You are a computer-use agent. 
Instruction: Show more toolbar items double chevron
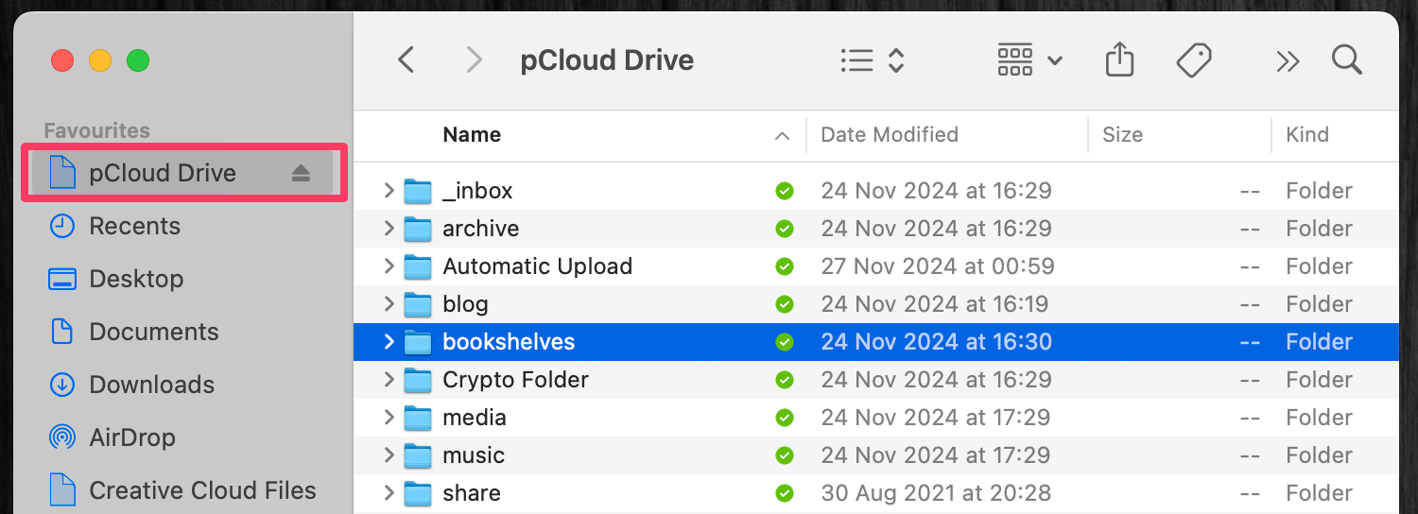[1287, 61]
